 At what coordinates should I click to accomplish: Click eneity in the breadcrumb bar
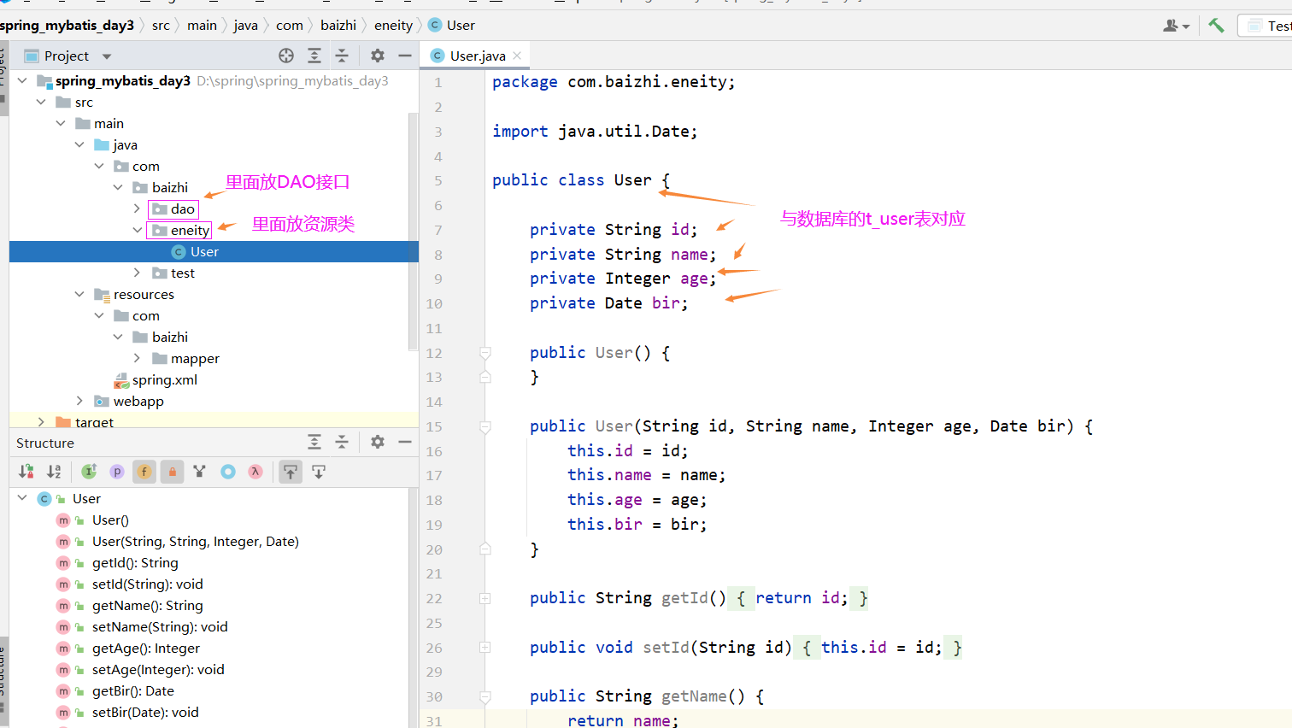coord(393,26)
